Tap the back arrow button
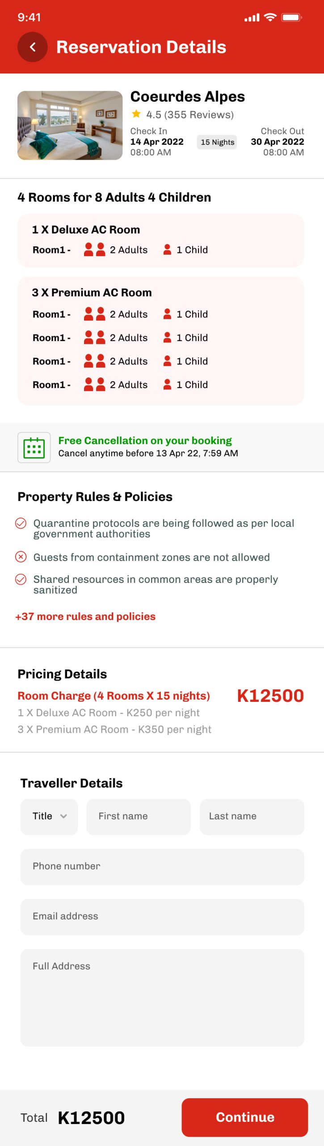Screen dimensions: 324x1146 pyautogui.click(x=32, y=47)
